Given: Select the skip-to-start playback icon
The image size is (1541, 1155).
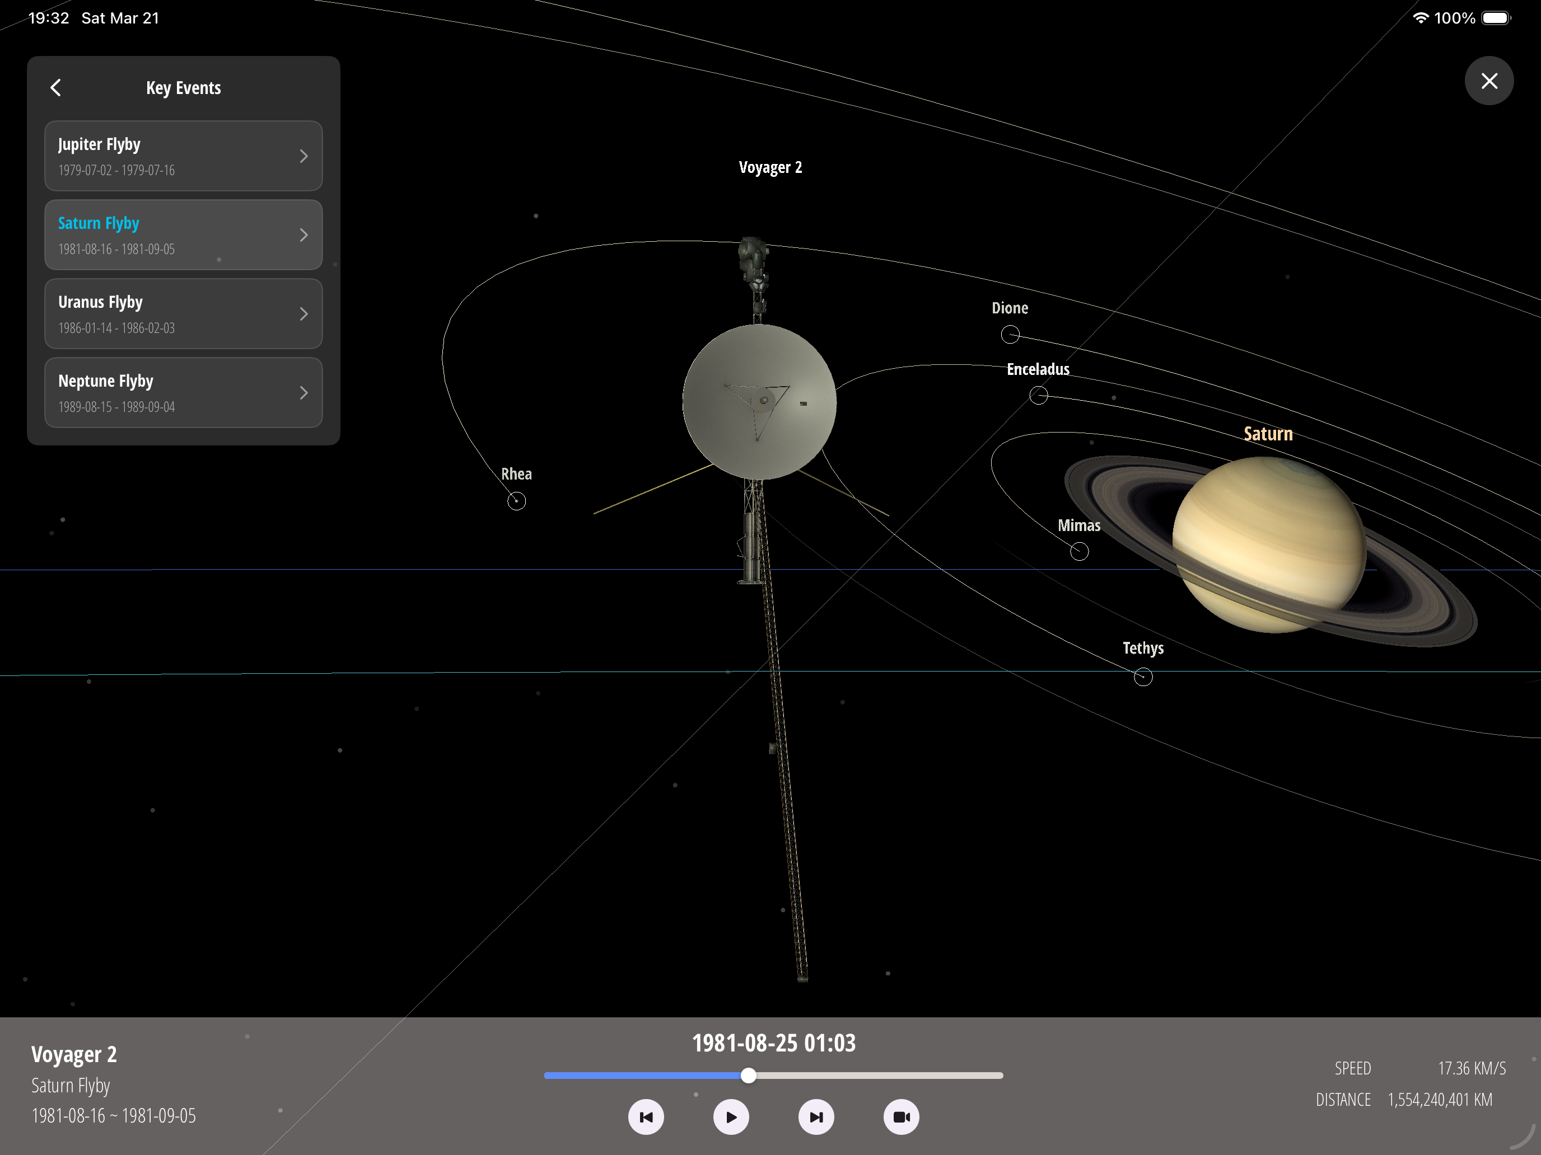Looking at the screenshot, I should 646,1117.
